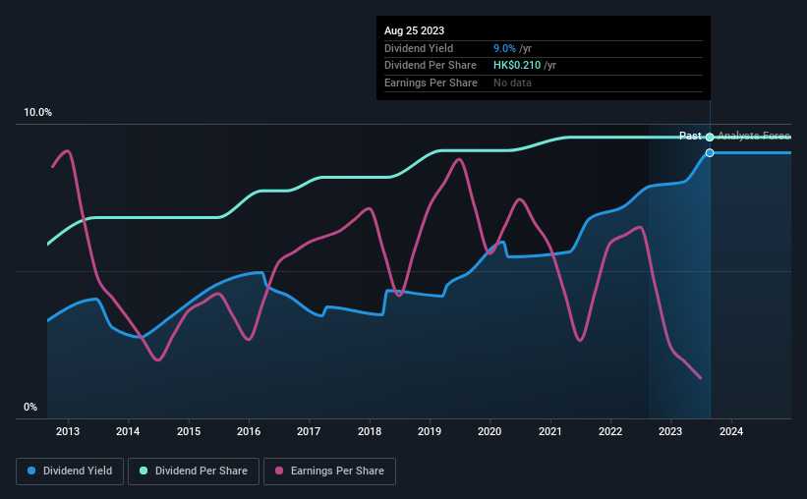Click the 10.0% y-axis label
807x499 pixels.
point(38,113)
